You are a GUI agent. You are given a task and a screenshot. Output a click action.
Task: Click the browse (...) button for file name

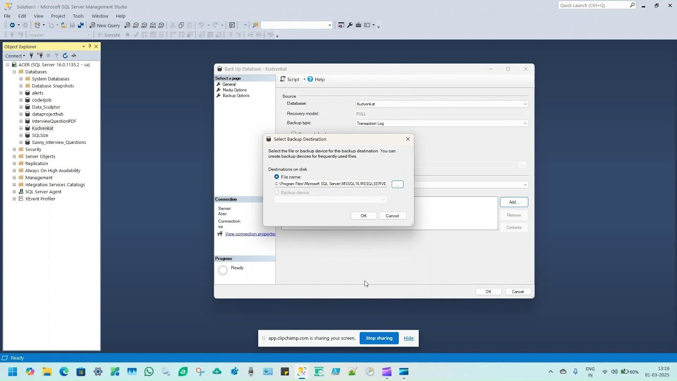tap(398, 184)
